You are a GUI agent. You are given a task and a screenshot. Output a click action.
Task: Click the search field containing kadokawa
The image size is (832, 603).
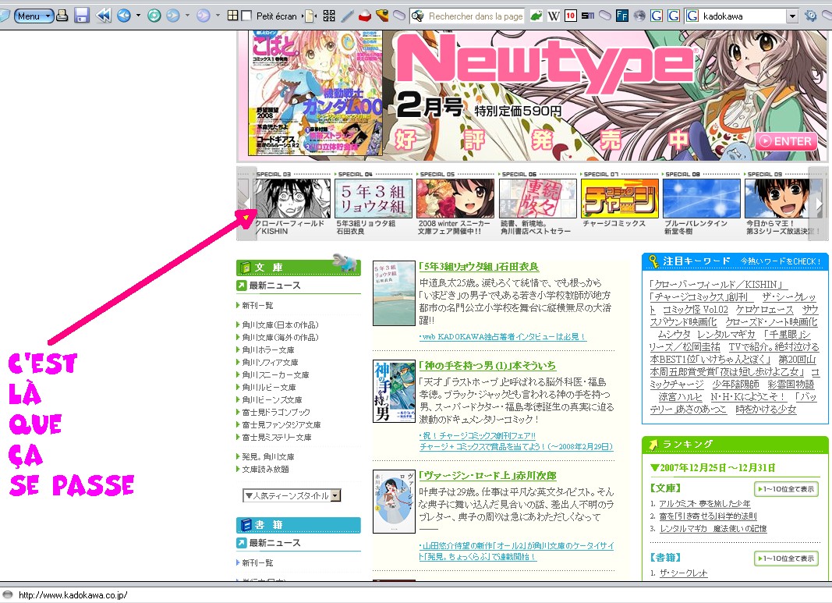(x=742, y=16)
